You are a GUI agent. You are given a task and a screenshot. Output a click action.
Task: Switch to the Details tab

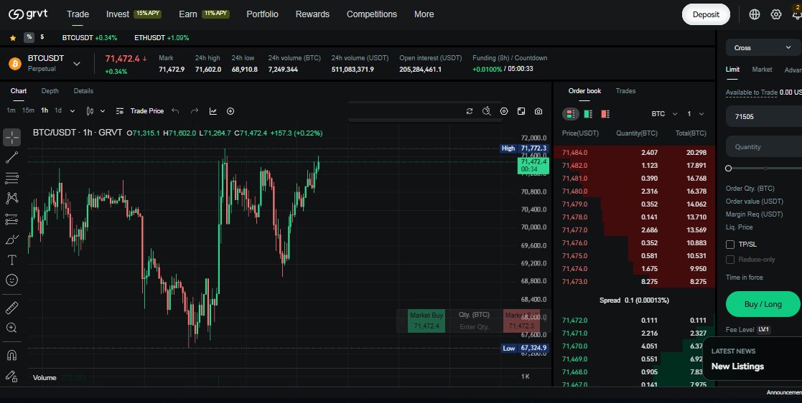pyautogui.click(x=83, y=91)
